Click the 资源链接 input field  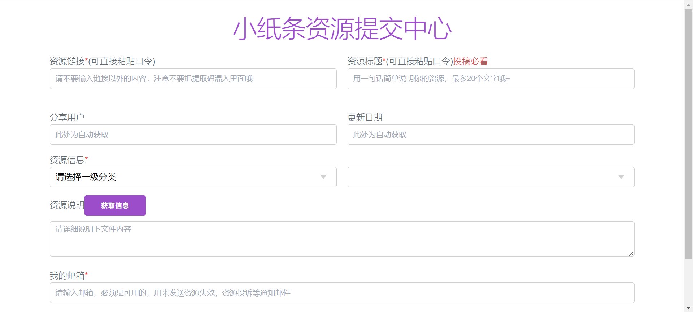[x=193, y=79]
